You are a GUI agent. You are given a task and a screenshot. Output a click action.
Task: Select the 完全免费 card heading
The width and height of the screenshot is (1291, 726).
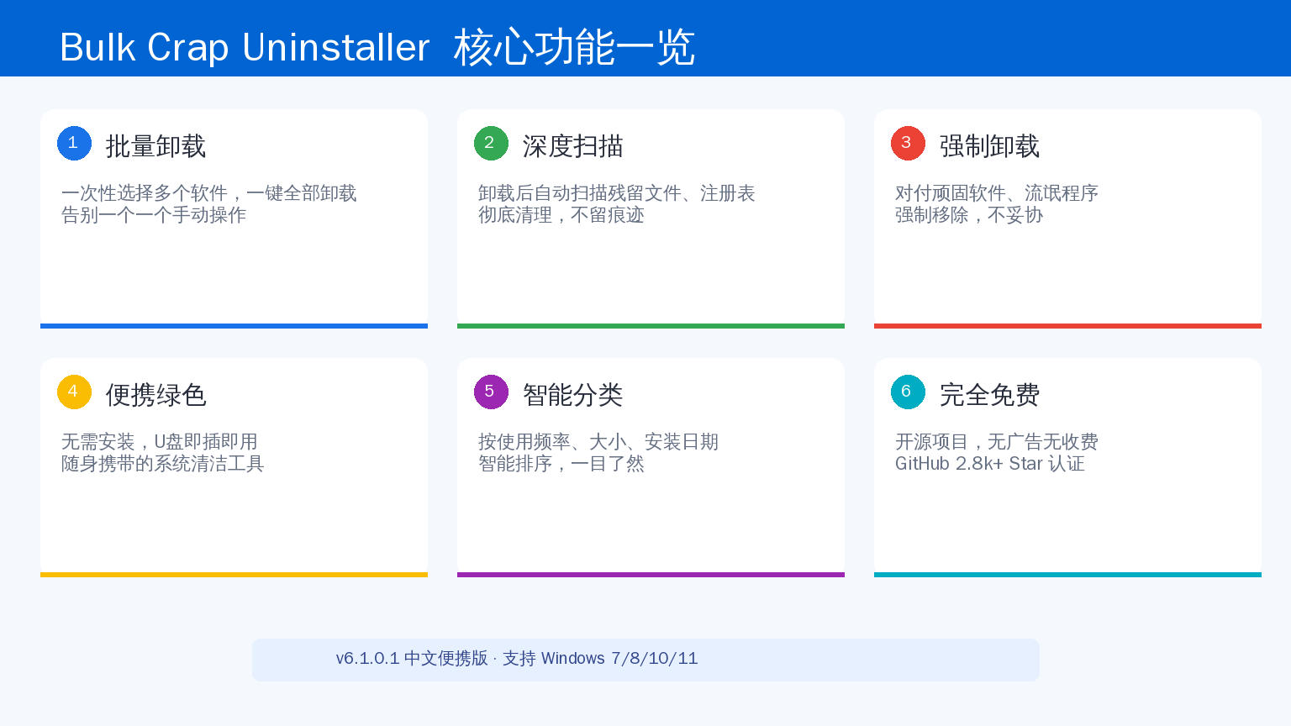point(989,395)
